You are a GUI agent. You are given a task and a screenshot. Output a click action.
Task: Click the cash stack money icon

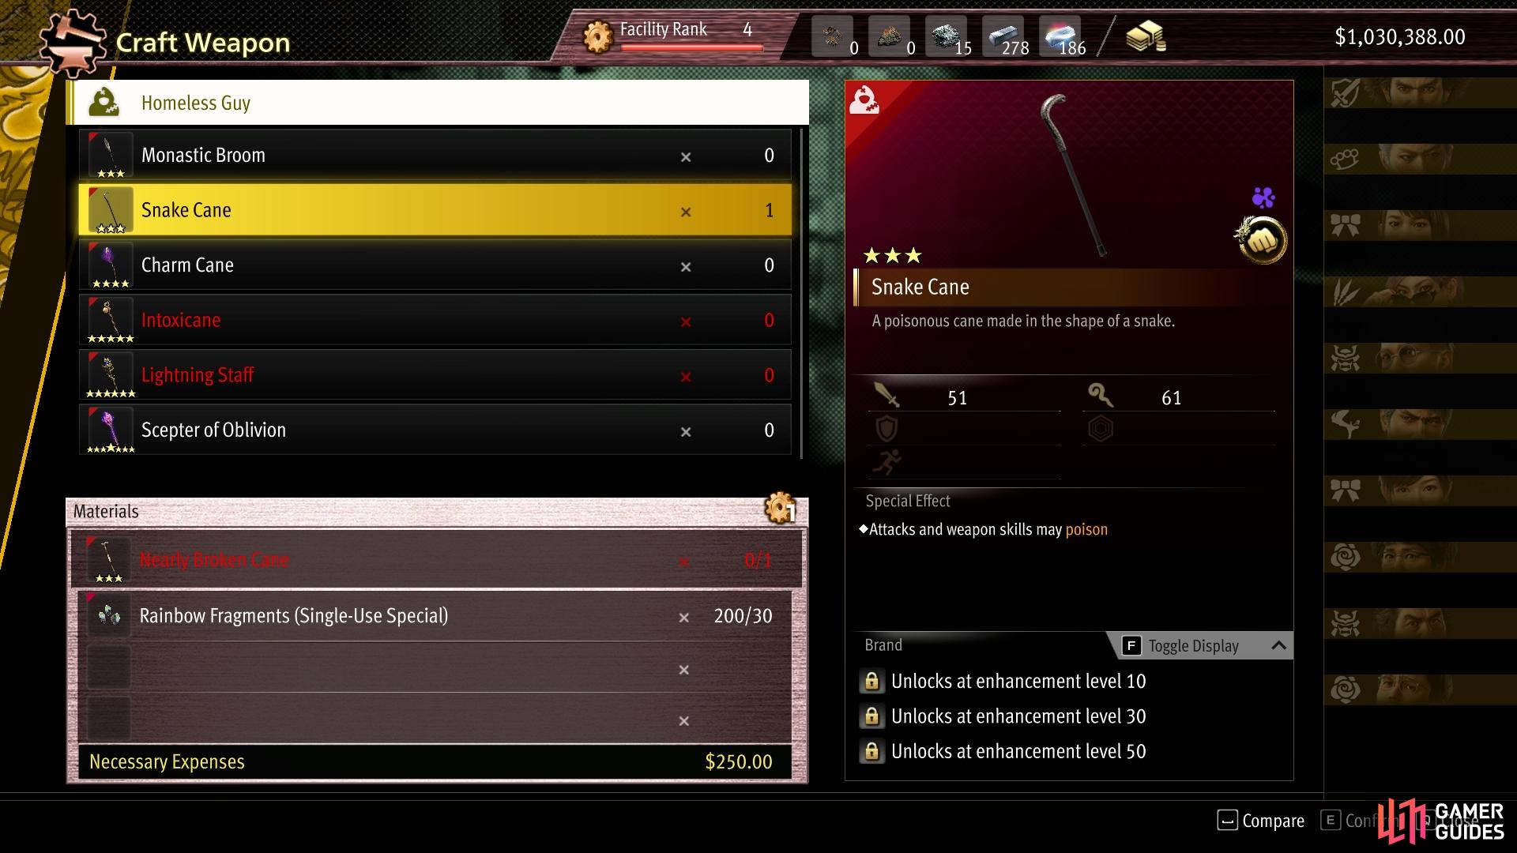[x=1146, y=36]
